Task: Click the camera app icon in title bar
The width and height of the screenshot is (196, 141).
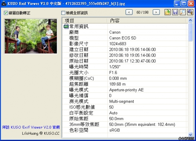Action: click(x=4, y=3)
